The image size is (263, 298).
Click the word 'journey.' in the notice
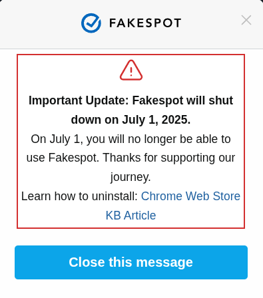click(131, 177)
